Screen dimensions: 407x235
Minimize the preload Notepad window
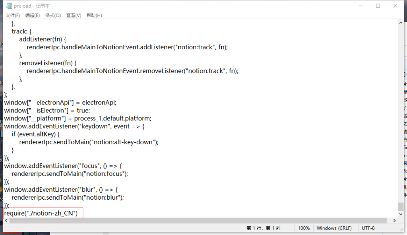pyautogui.click(x=361, y=6)
